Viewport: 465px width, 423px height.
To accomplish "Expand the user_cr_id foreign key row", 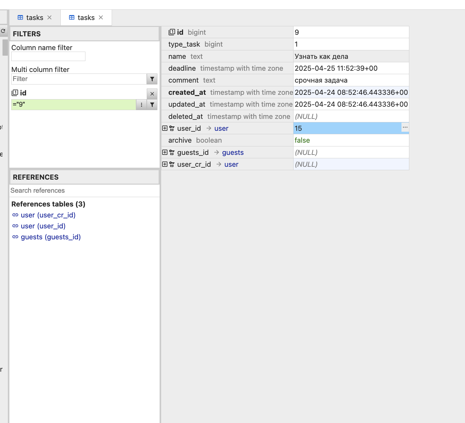I will coord(165,164).
